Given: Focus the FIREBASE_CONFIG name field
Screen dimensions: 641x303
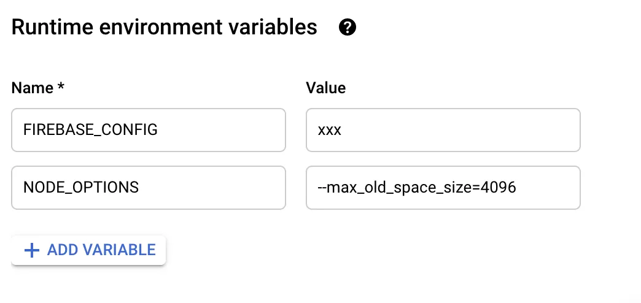Looking at the screenshot, I should point(148,130).
